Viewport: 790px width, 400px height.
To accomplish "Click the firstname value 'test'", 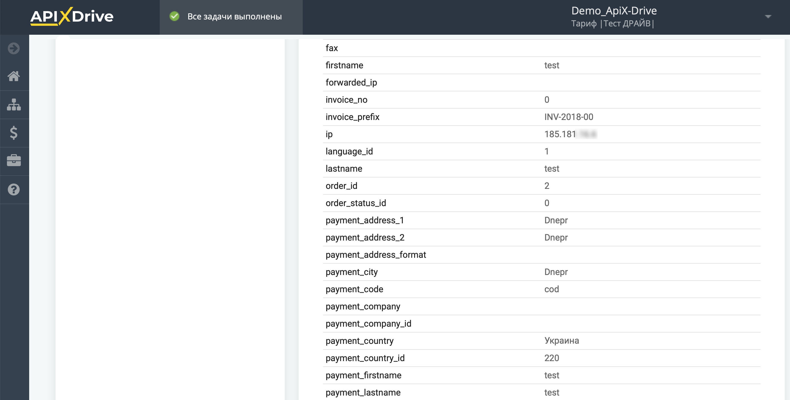I will click(x=552, y=65).
